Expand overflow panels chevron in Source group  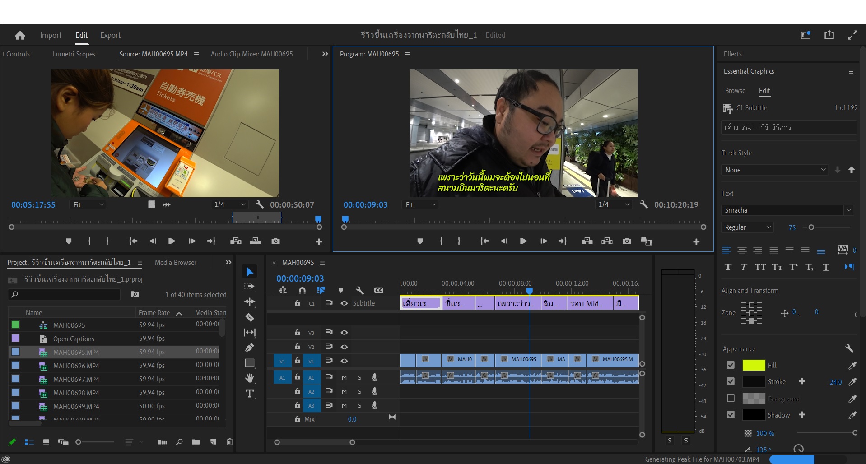(x=325, y=54)
